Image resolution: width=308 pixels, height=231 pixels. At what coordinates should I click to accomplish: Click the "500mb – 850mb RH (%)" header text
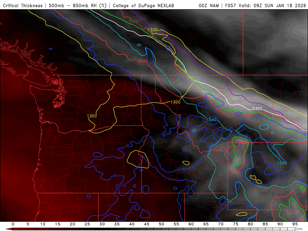[x=78, y=5]
